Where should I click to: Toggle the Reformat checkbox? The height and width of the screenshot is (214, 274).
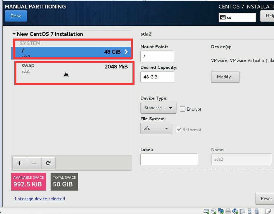coord(179,129)
